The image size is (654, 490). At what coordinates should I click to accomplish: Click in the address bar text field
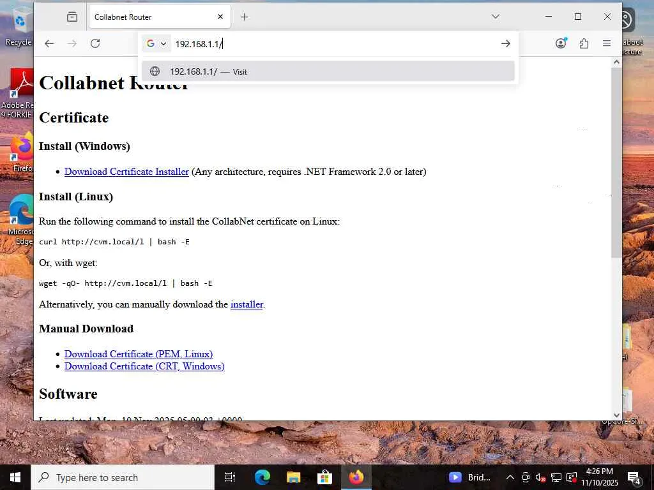pyautogui.click(x=333, y=44)
